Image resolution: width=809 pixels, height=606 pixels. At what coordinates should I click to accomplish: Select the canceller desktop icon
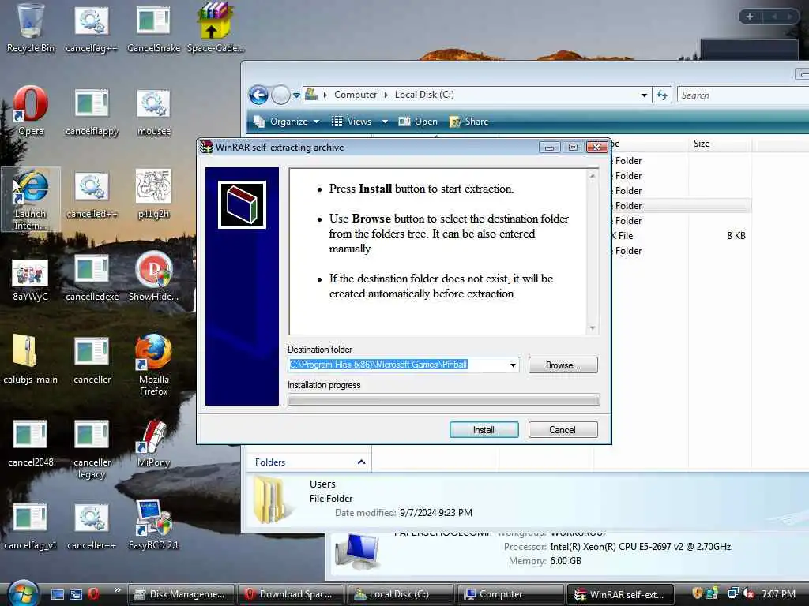point(92,361)
